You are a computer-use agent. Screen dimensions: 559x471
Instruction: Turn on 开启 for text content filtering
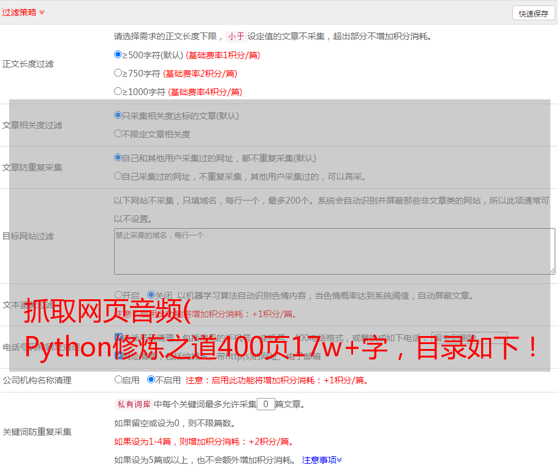(x=118, y=295)
